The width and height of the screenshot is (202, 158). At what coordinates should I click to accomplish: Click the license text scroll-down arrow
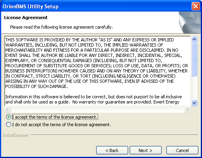pos(194,103)
